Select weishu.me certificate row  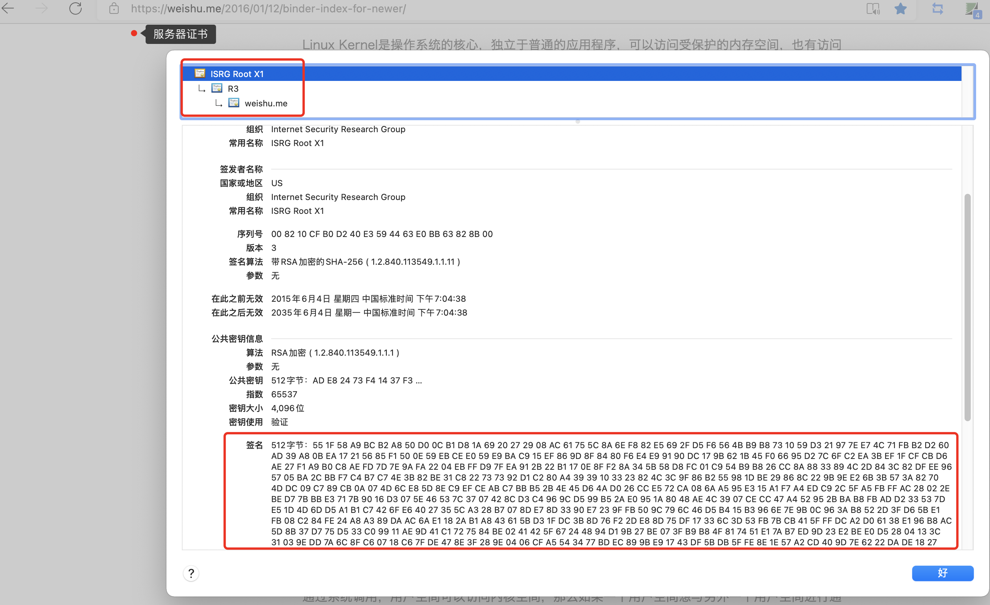tap(572, 103)
